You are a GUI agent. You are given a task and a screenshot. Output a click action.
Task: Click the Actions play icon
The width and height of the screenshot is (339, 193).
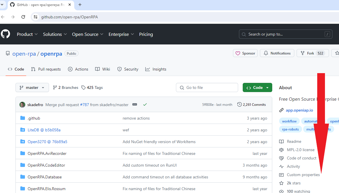pos(70,69)
